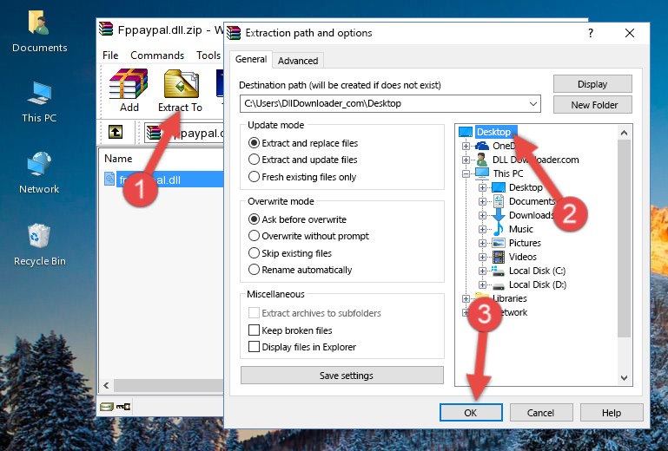The image size is (668, 451).
Task: Click WinRAR file list scroll-left arrow
Action: [x=107, y=385]
